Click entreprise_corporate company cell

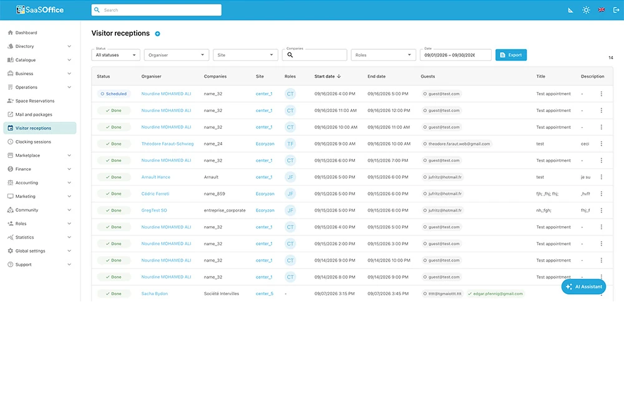click(x=225, y=211)
